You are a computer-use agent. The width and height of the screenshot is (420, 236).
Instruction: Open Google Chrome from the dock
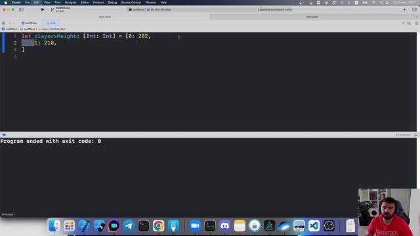tap(159, 226)
